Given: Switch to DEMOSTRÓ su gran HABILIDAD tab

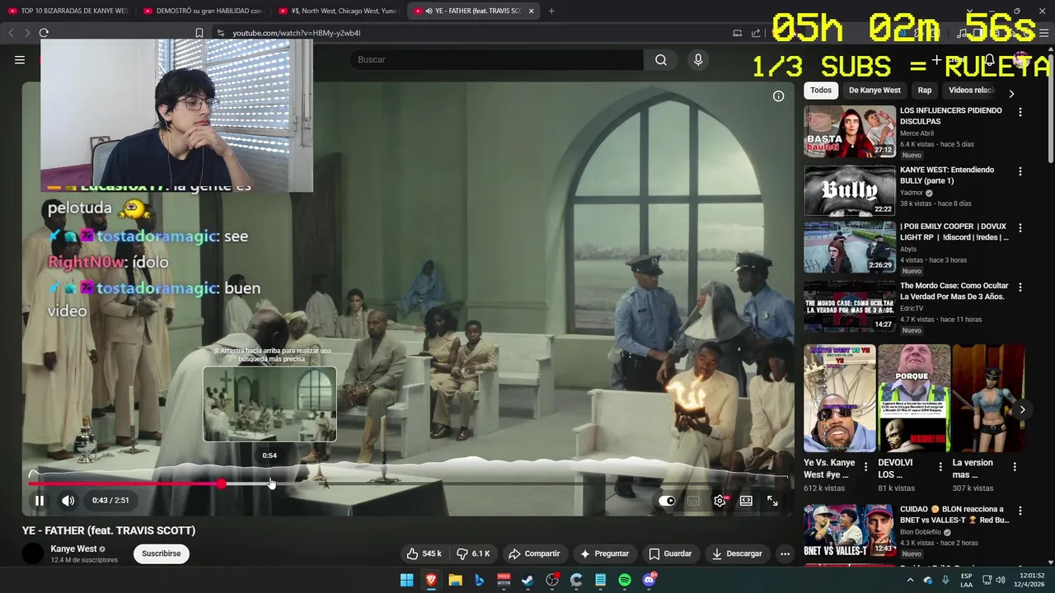Looking at the screenshot, I should [x=203, y=11].
